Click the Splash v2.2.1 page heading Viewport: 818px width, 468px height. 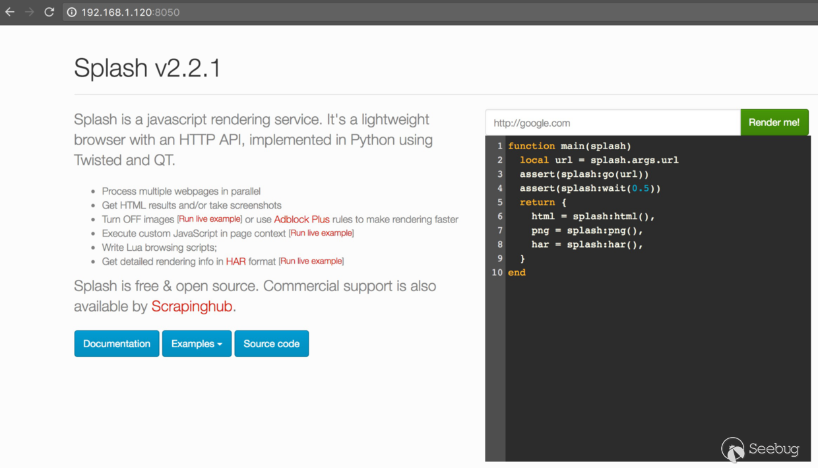pyautogui.click(x=147, y=68)
